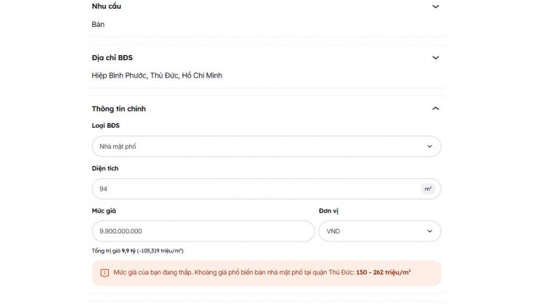Open the Nhà mặt phố property type dropdown
Screen dimensions: 536x306
coord(267,146)
